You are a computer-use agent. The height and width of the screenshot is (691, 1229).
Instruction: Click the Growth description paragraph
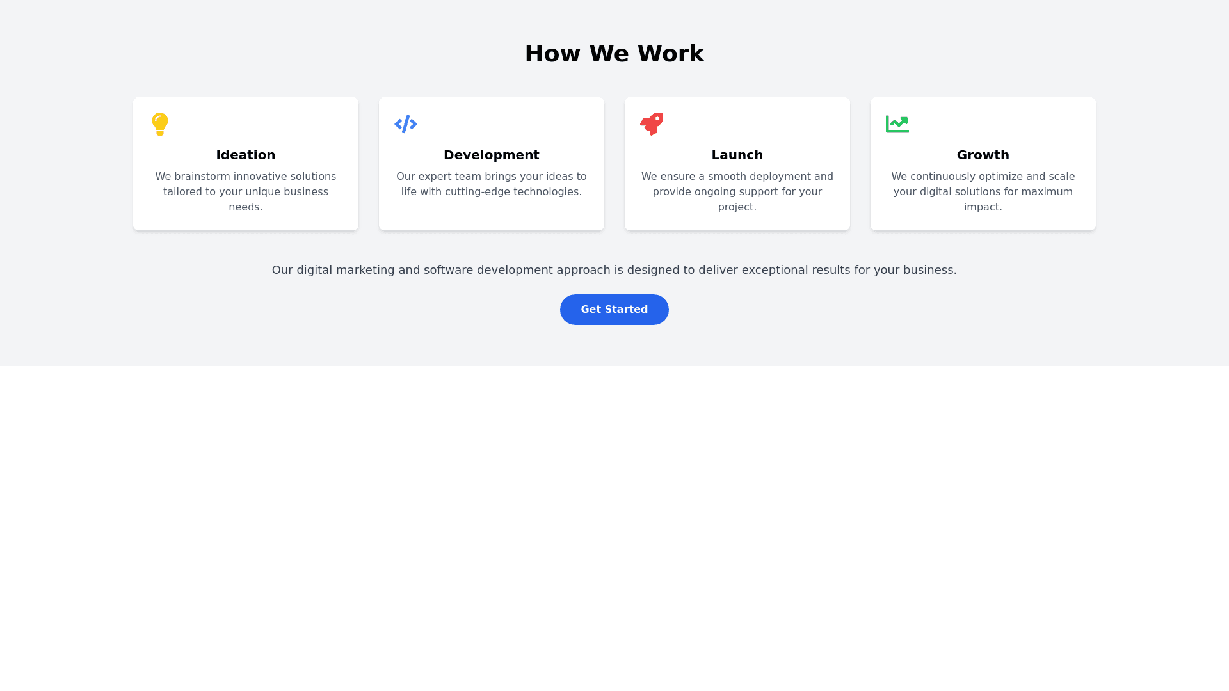(x=983, y=191)
